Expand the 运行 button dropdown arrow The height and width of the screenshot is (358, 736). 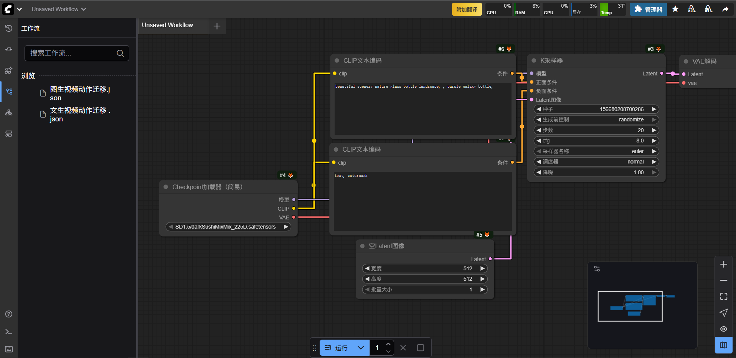point(360,348)
